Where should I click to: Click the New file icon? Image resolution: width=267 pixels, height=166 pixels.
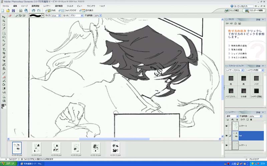(3, 11)
